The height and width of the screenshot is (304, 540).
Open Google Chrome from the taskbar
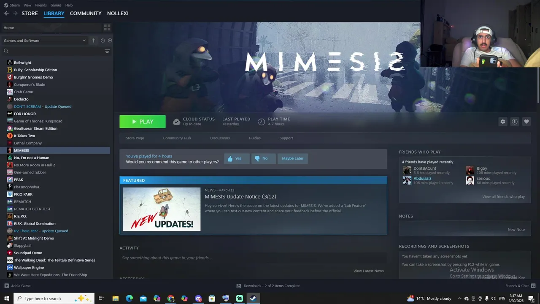pos(170,299)
